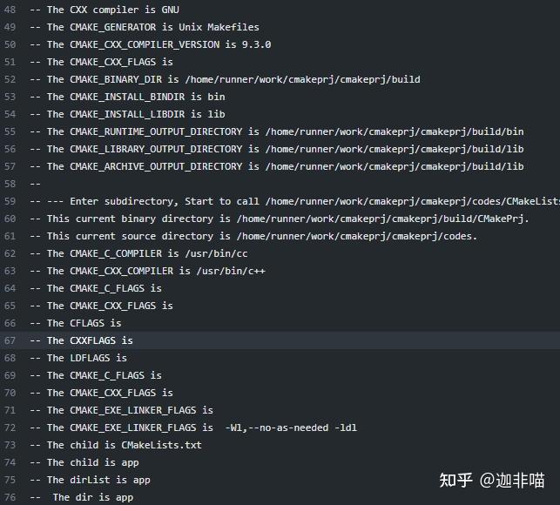The height and width of the screenshot is (505, 560).
Task: Click the Zhihu author watermark
Action: point(492,481)
